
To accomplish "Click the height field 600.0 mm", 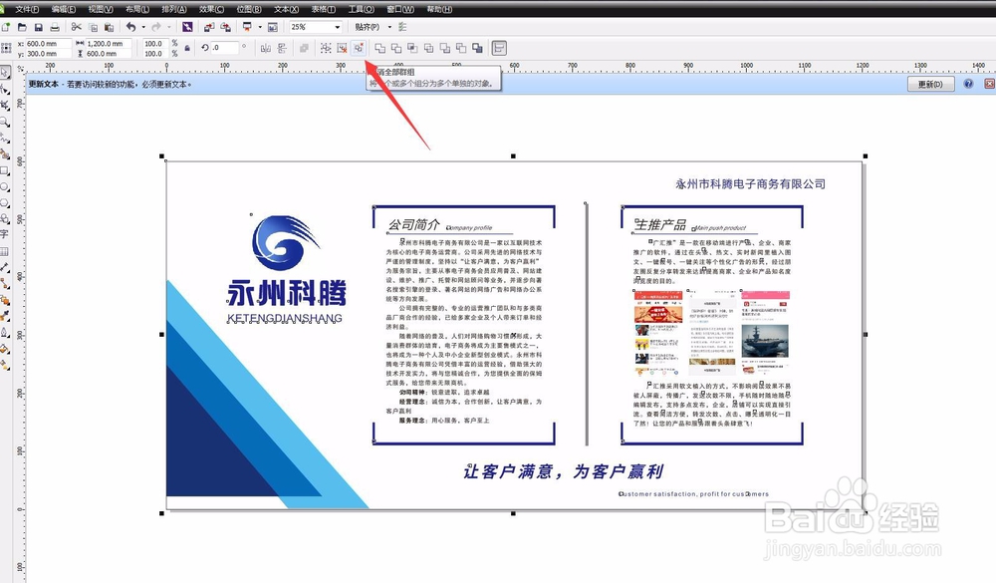I will click(x=108, y=54).
